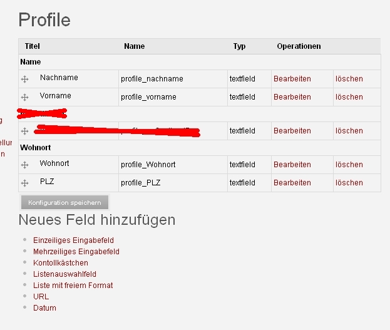The height and width of the screenshot is (330, 390).
Task: Open Bearbeiten for the Vorname field
Action: [x=292, y=97]
